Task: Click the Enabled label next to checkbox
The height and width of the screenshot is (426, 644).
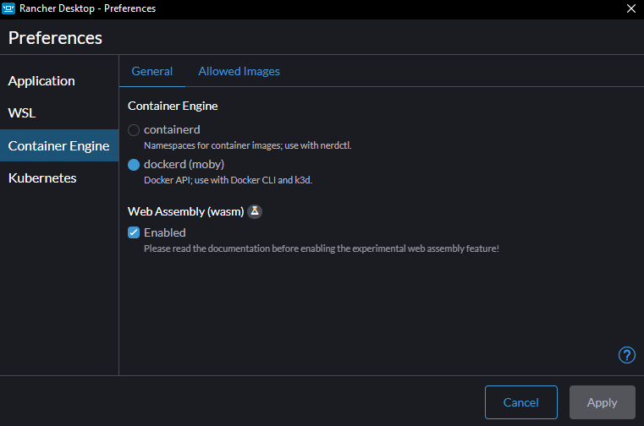Action: tap(165, 232)
